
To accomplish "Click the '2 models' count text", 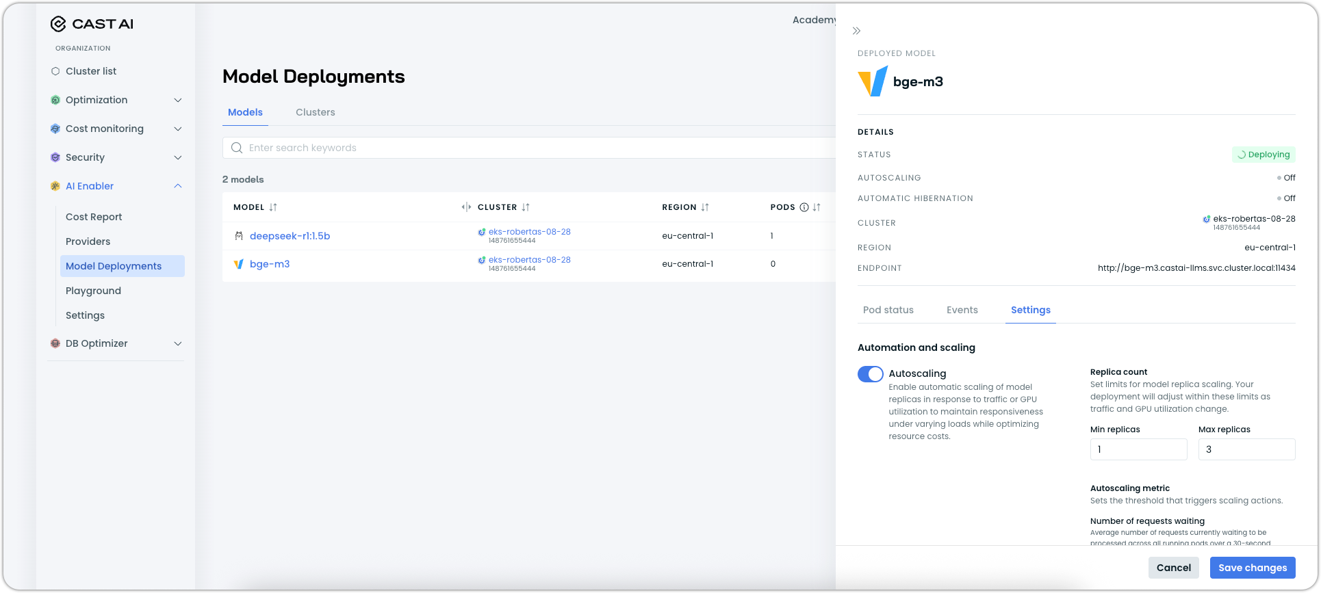I will click(243, 179).
